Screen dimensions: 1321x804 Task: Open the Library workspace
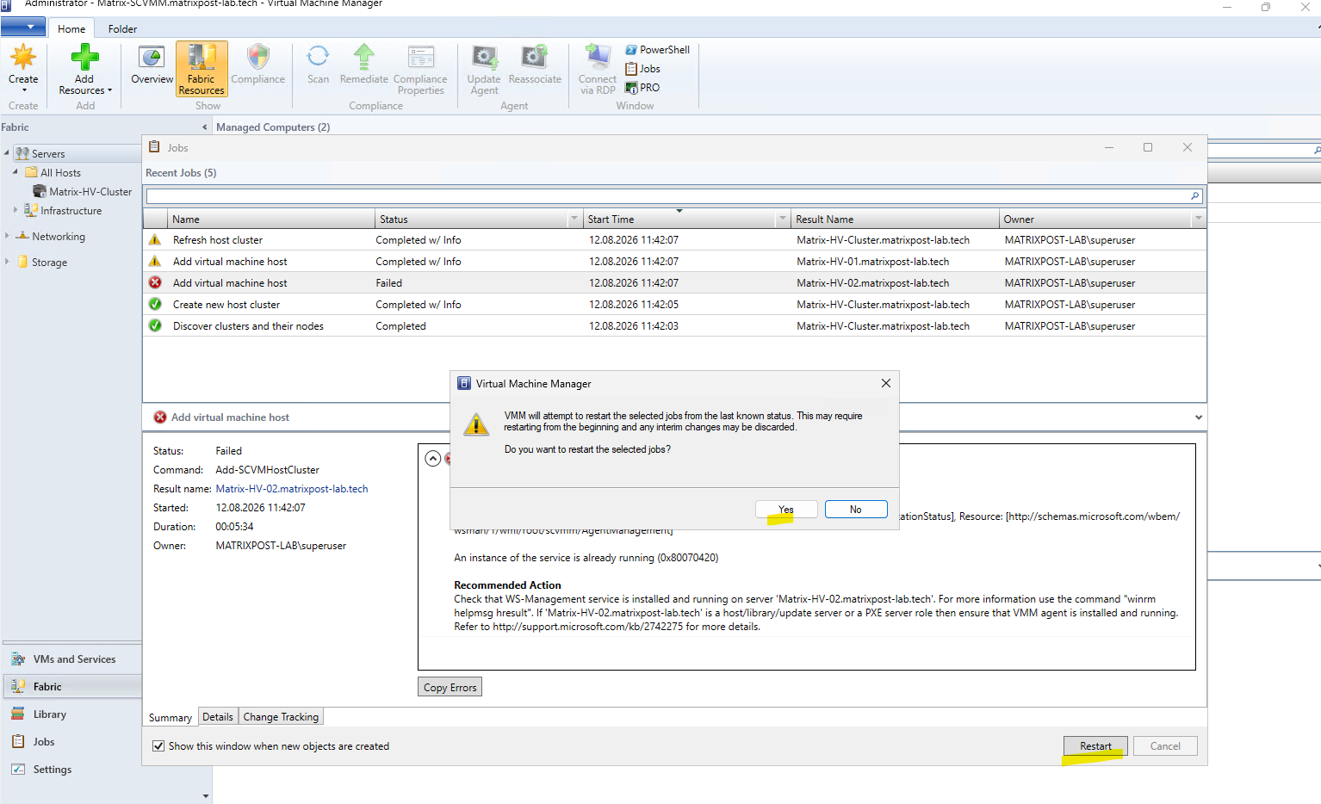72,714
